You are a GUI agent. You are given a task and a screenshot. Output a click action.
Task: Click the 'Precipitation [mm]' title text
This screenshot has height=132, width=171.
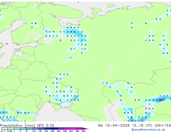(x=18, y=126)
